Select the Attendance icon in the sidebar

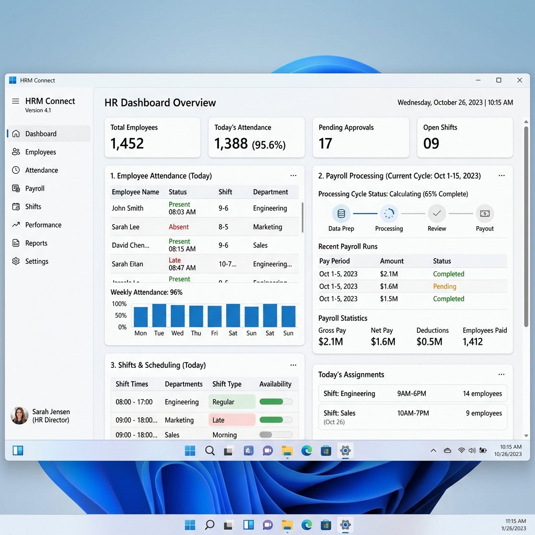pos(17,170)
